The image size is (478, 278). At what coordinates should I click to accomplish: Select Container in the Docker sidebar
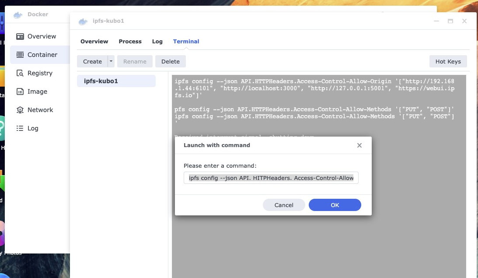click(42, 55)
